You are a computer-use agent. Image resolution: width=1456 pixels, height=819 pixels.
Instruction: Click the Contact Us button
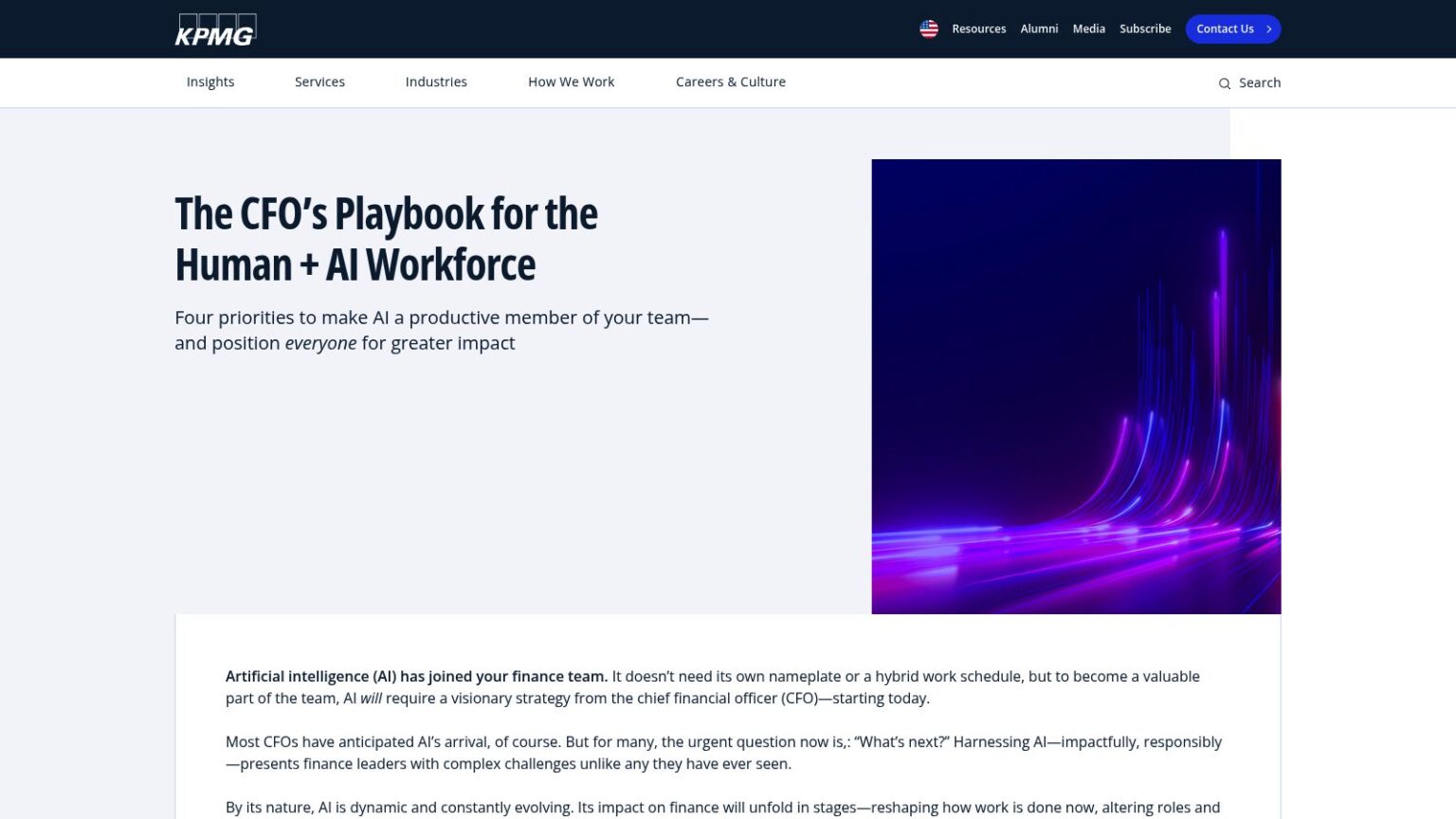tap(1233, 29)
